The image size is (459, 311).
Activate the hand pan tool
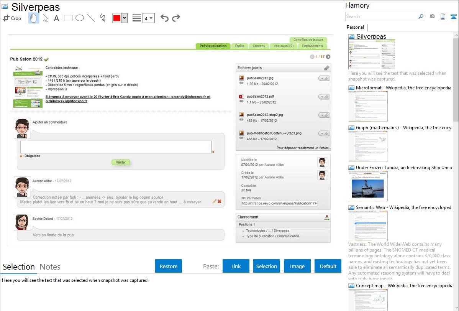click(34, 18)
